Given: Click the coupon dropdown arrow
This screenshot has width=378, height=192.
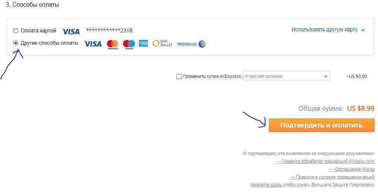Looking at the screenshot, I should (326, 77).
